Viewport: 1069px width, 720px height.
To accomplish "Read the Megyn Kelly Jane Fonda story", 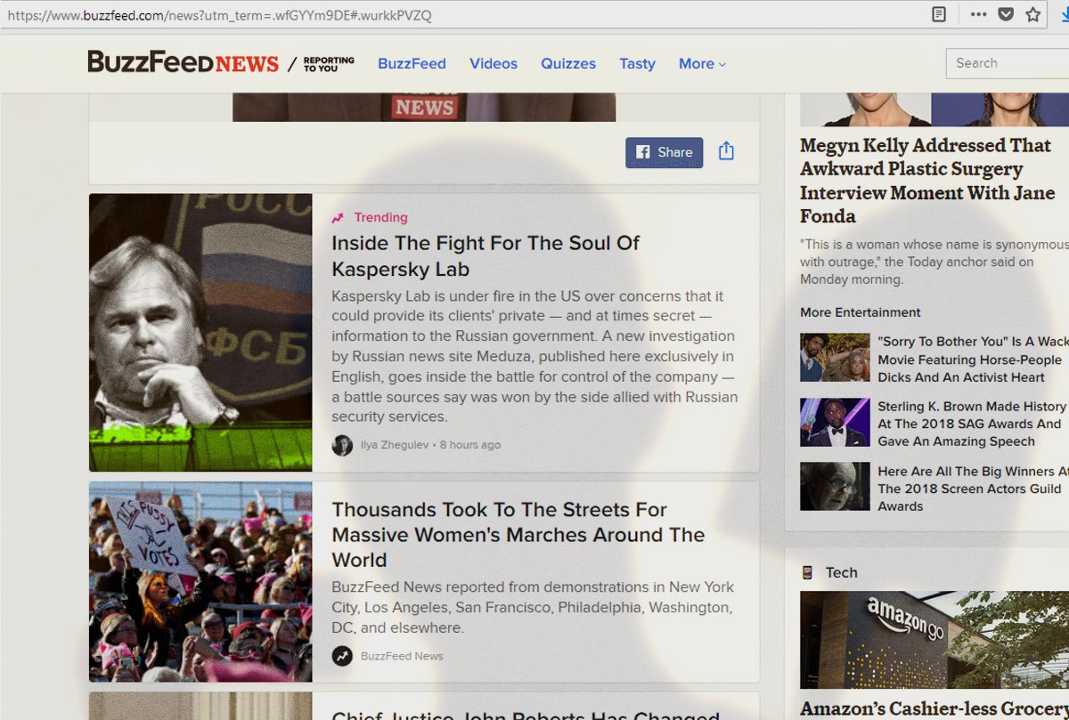I will (927, 181).
